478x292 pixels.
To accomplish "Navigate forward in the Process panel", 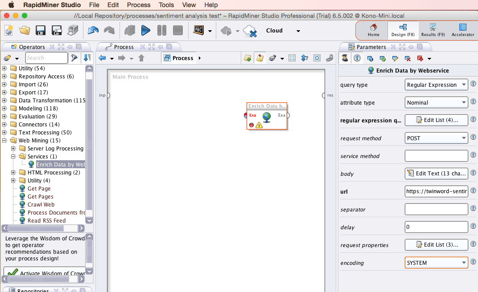I will [122, 58].
